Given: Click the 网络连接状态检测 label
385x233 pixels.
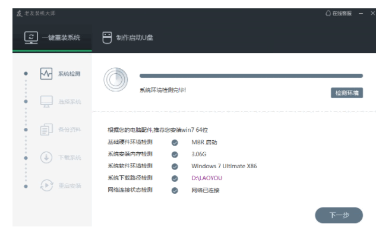Looking at the screenshot, I should (130, 190).
